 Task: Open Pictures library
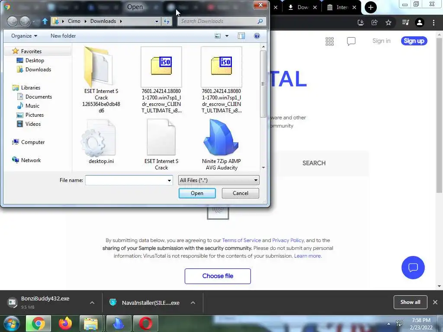35,115
